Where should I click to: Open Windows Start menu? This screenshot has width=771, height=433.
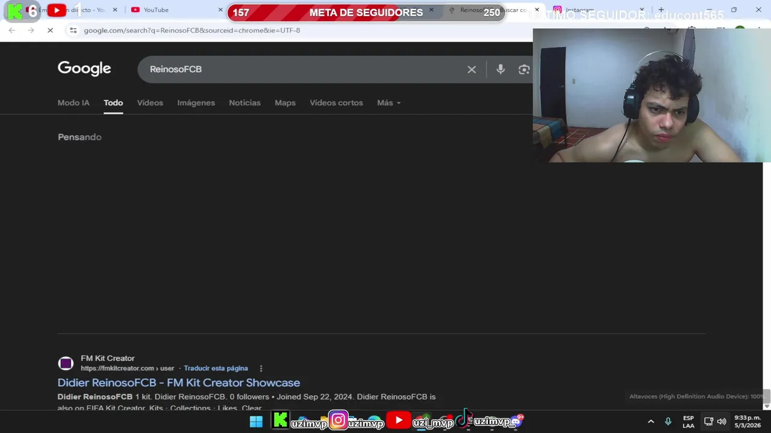(x=256, y=421)
